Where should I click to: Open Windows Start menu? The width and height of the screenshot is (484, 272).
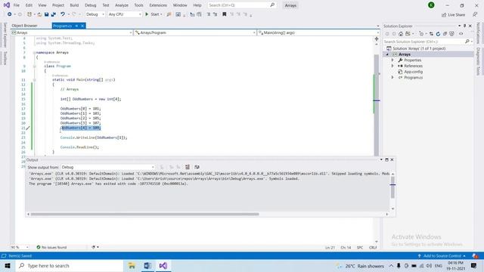click(x=7, y=265)
